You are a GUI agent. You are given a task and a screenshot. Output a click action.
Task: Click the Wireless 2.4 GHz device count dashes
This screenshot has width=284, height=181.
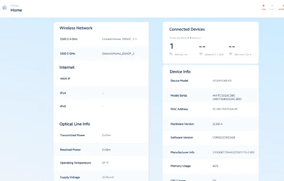point(202,47)
